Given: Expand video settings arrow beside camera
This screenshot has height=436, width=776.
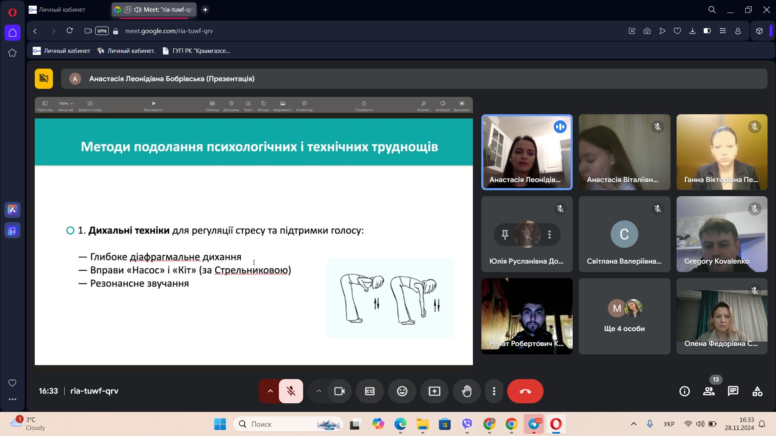Looking at the screenshot, I should coord(319,391).
